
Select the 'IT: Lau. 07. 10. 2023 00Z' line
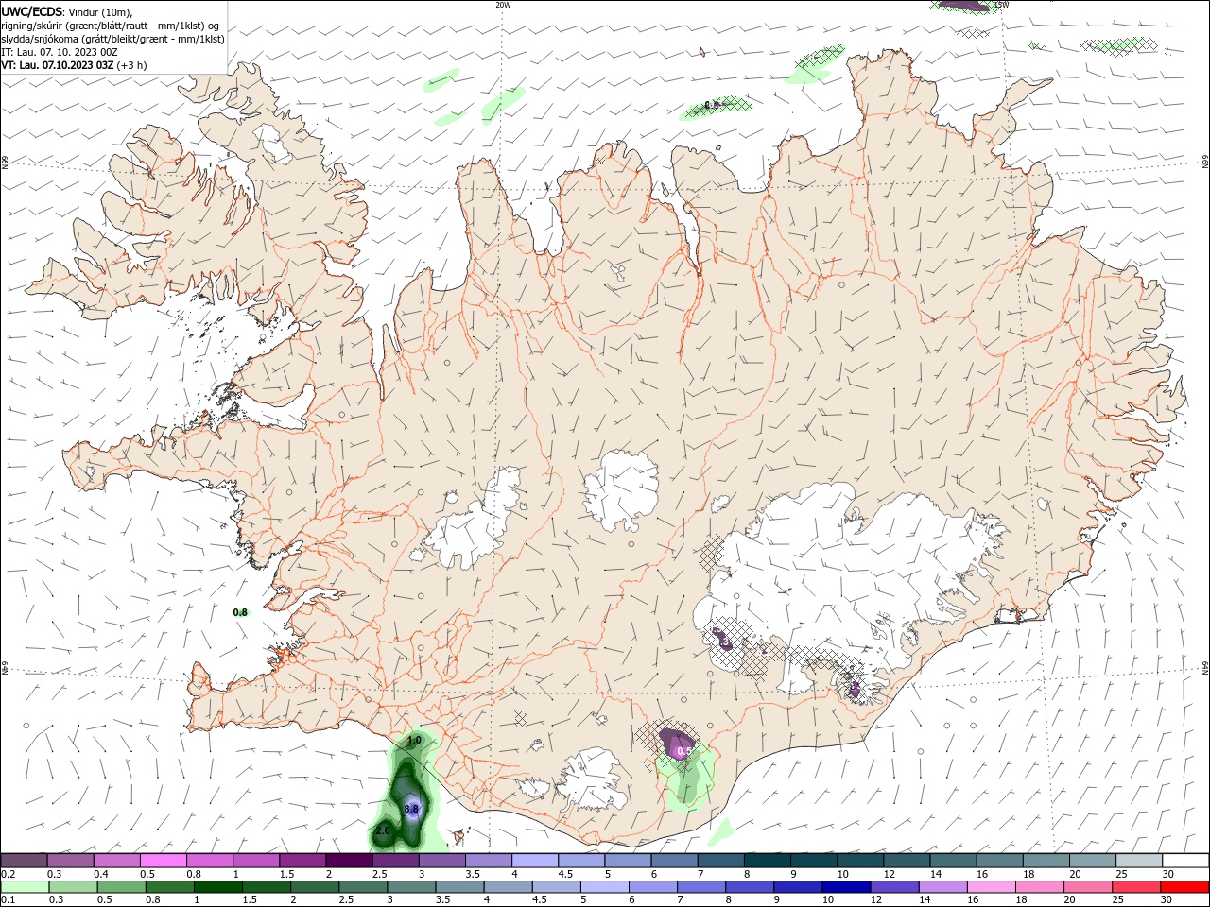pos(60,52)
